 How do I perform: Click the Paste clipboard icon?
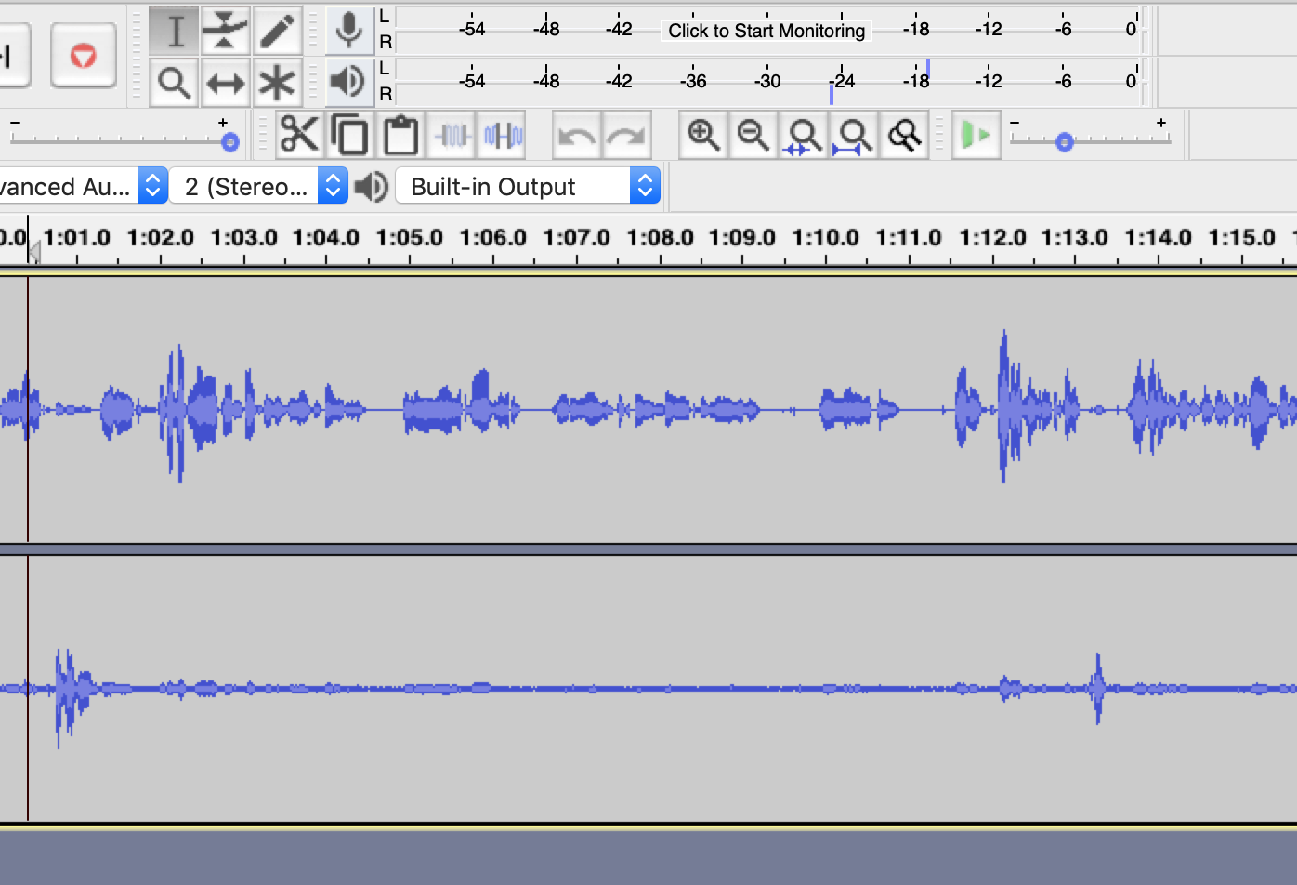(400, 136)
